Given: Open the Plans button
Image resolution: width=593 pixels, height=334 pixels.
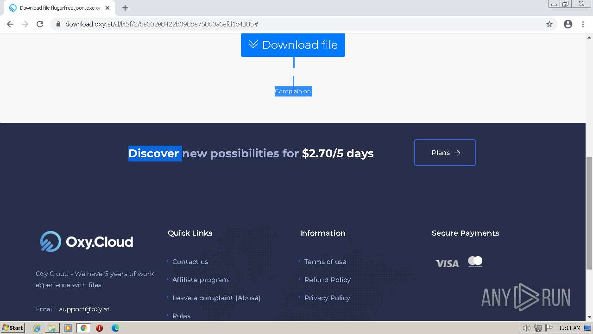Looking at the screenshot, I should click(x=445, y=153).
